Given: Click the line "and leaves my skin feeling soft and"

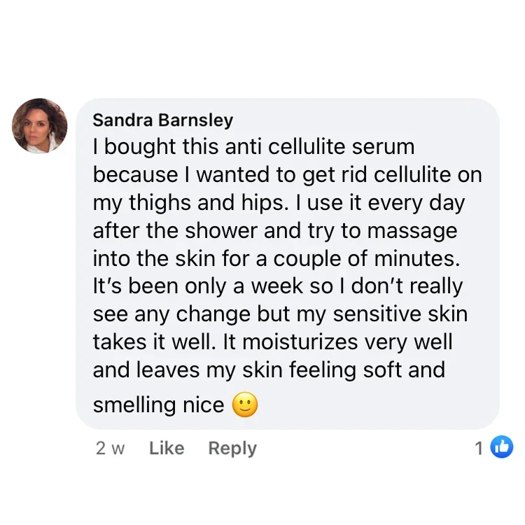Looking at the screenshot, I should coord(269,369).
